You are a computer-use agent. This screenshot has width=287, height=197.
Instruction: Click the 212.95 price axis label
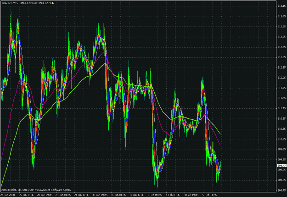281,47
